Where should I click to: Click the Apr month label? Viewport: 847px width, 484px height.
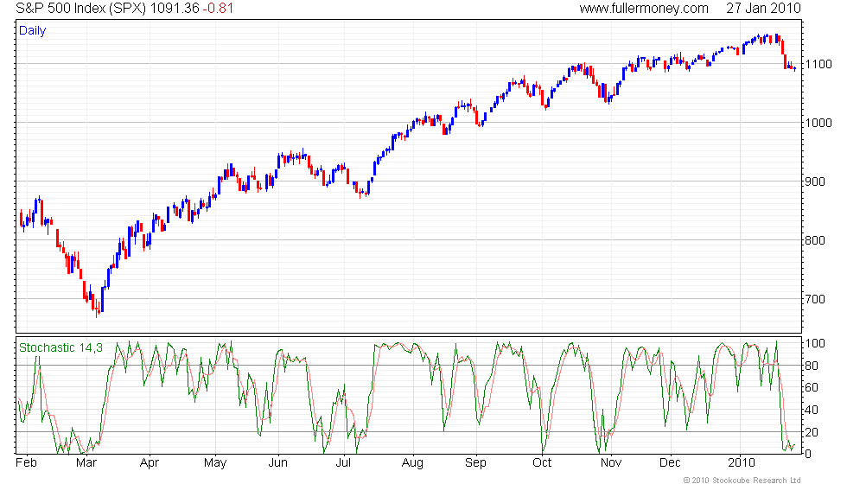[x=150, y=463]
